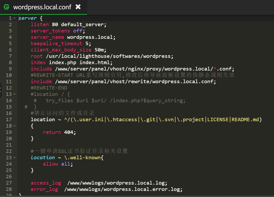274x197 pixels.
Task: Click the 'allow' directive on line 24
Action: click(x=50, y=164)
